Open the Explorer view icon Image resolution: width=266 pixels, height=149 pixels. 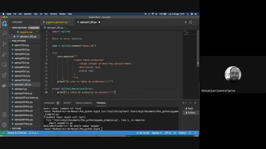tap(5, 24)
